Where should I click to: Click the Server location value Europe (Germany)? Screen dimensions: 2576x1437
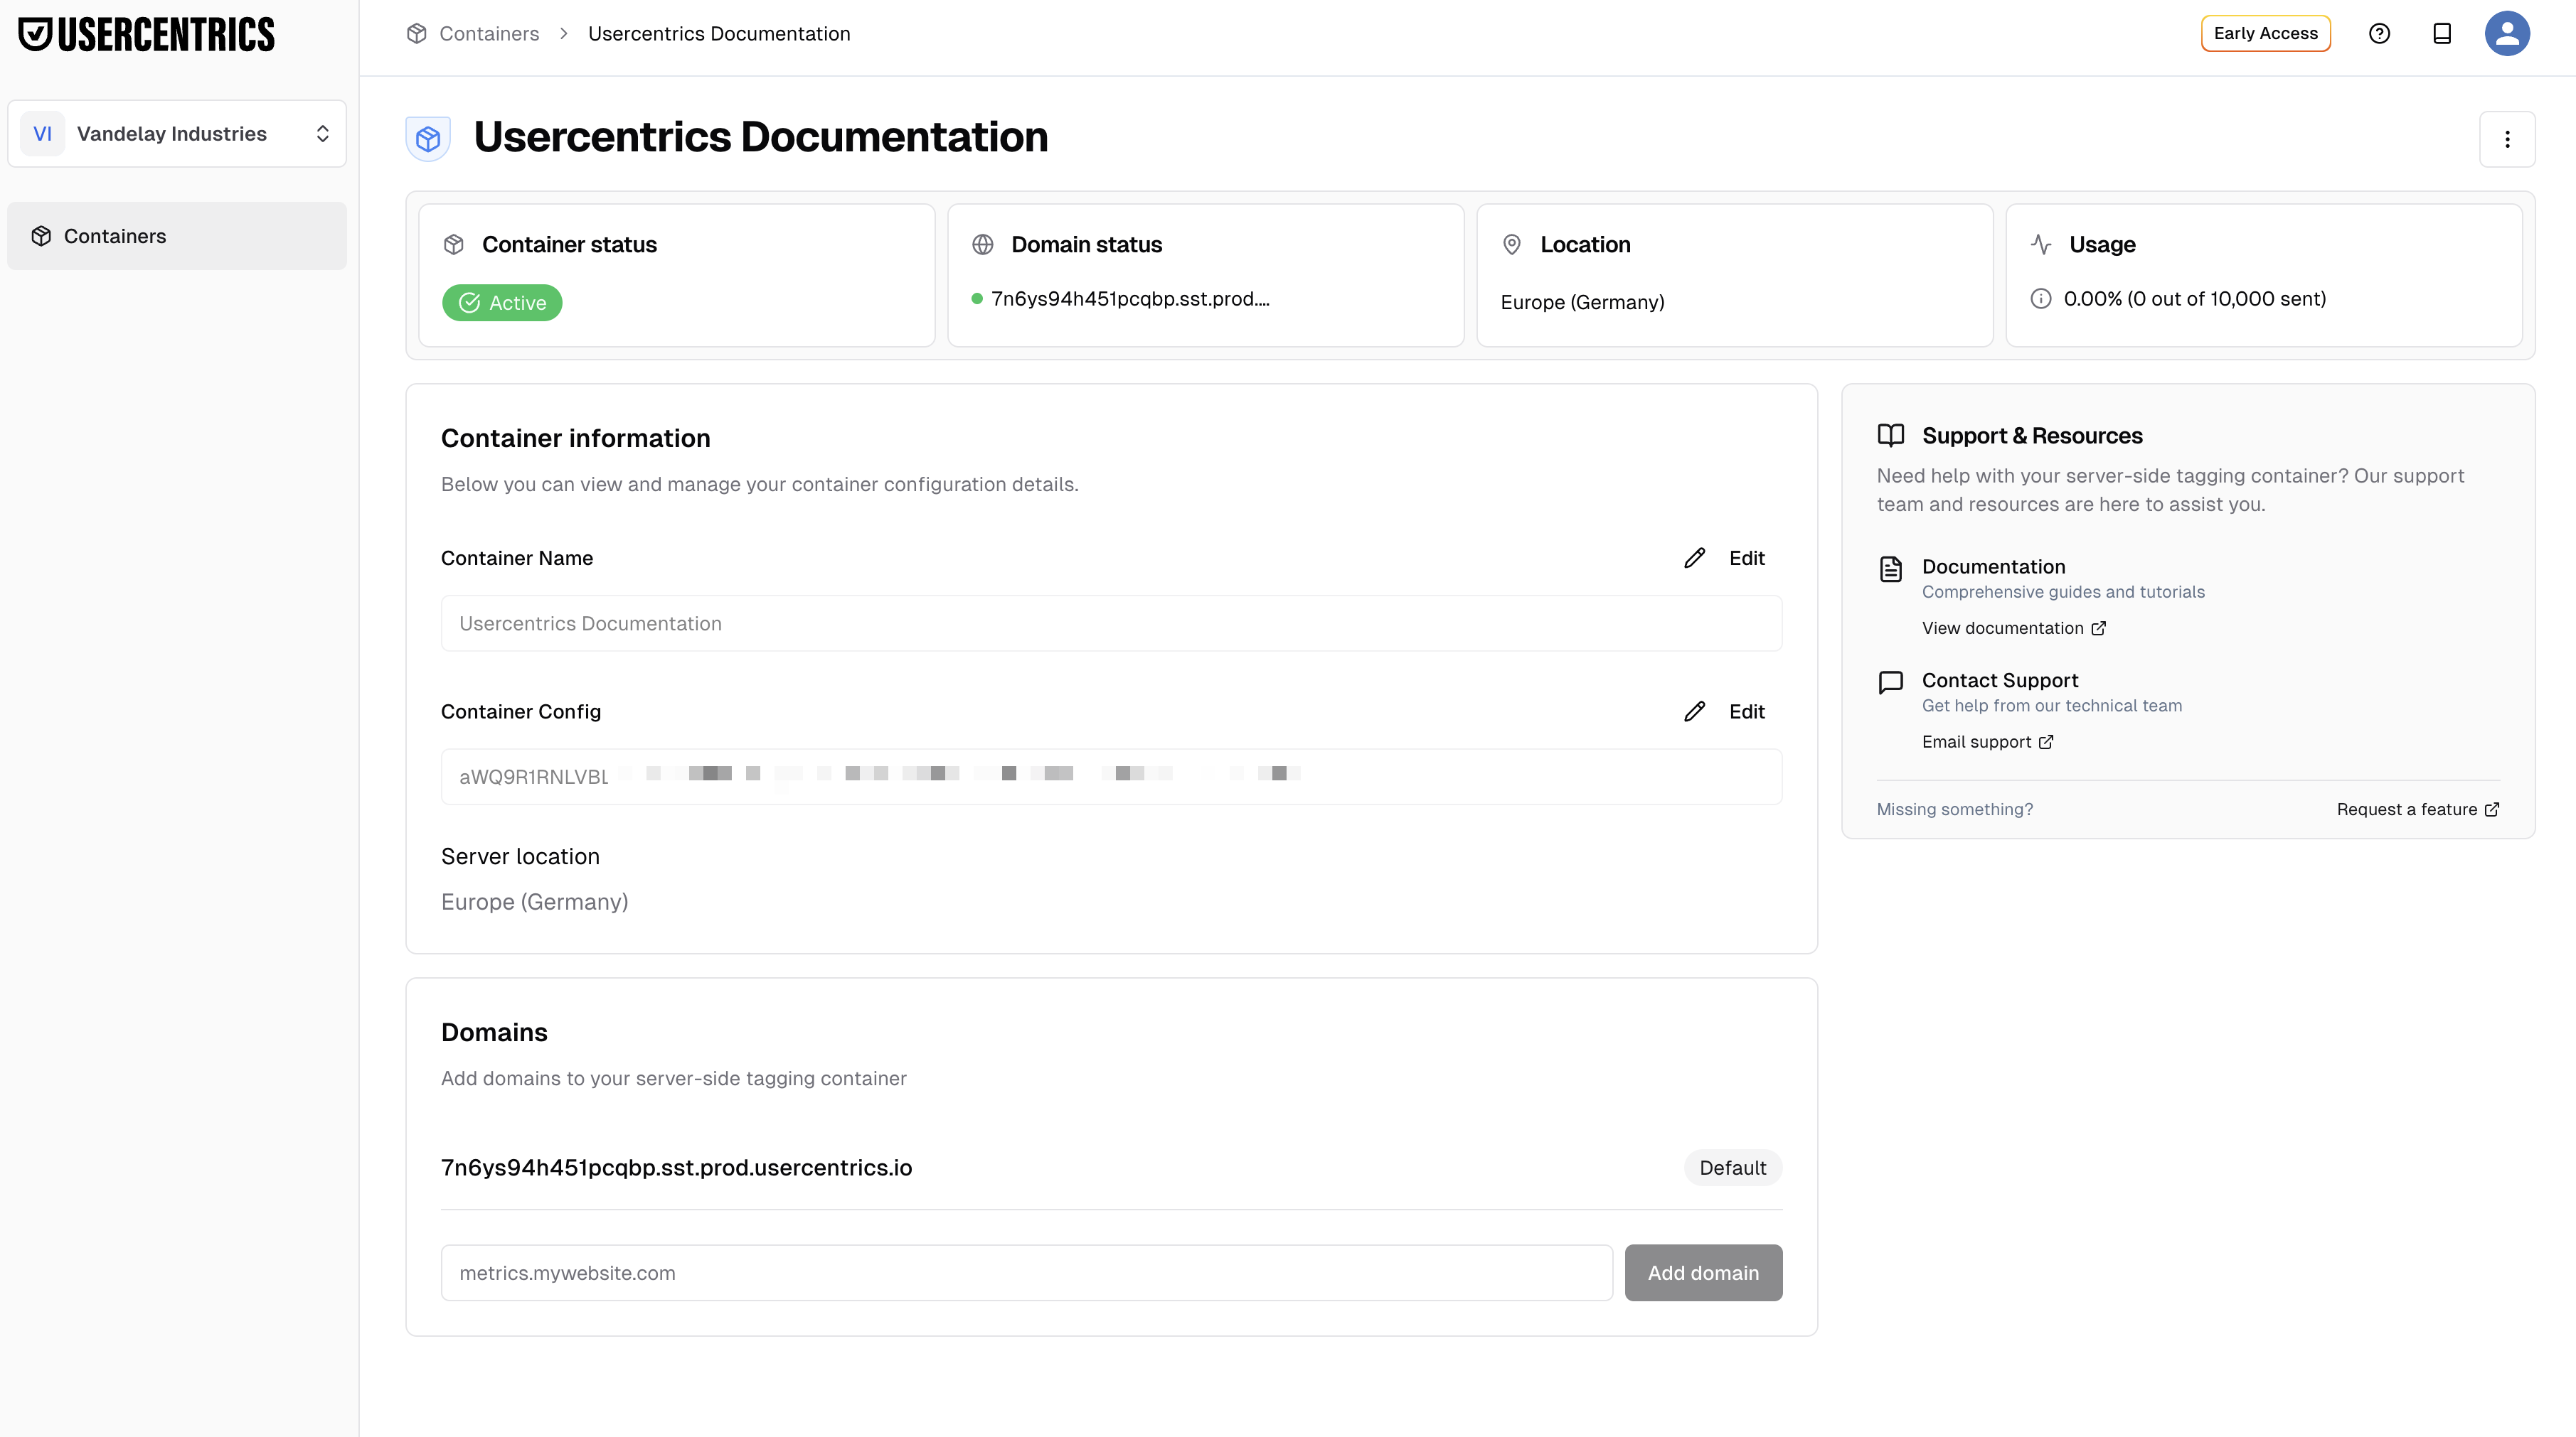(x=534, y=903)
